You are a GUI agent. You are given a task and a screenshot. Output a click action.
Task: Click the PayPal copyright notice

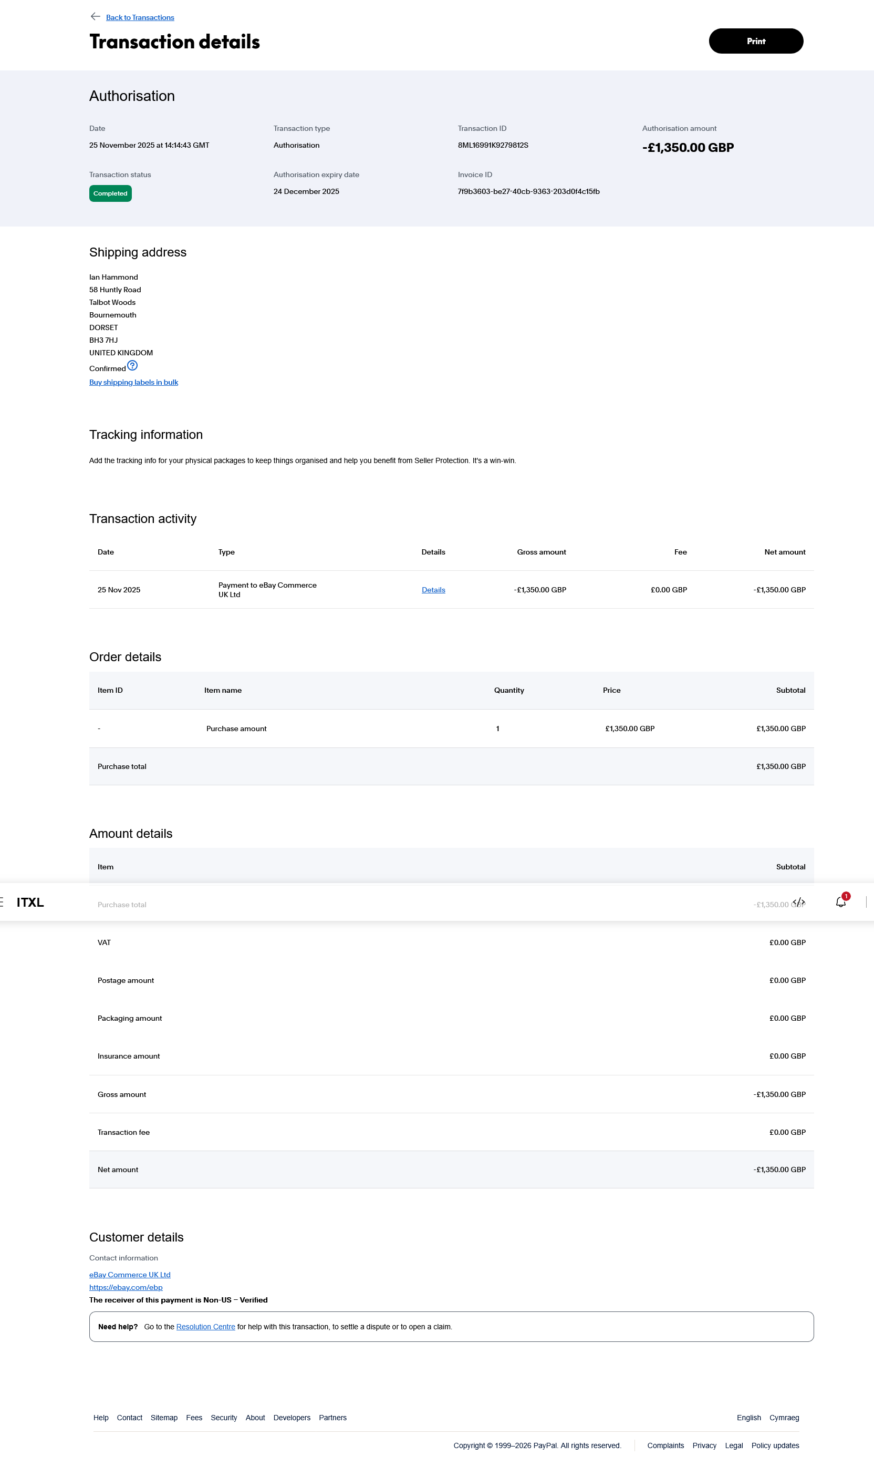tap(537, 1446)
